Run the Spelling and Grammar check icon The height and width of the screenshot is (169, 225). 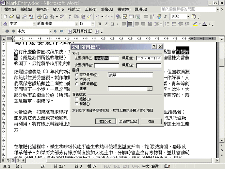[x=62, y=17]
